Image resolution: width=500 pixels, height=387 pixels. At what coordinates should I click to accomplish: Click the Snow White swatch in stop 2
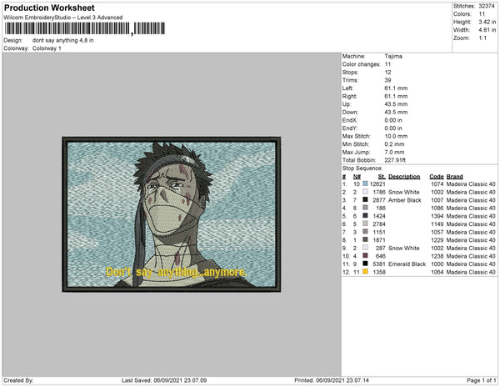pos(365,192)
